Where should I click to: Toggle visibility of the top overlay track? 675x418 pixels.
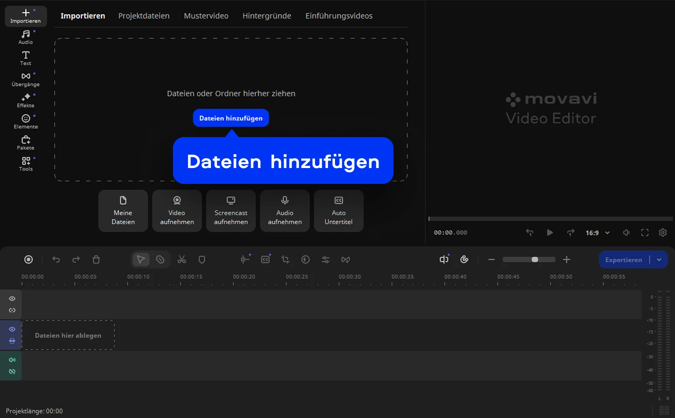pyautogui.click(x=12, y=298)
